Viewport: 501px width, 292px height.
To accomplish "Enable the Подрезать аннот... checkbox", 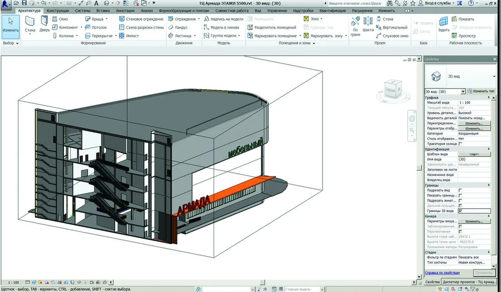I will click(x=460, y=200).
